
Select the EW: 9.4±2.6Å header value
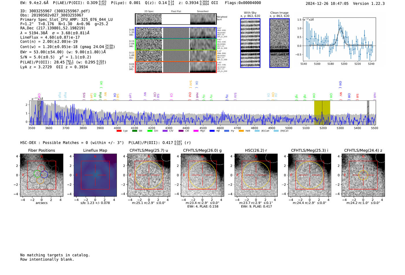pos(35,3)
